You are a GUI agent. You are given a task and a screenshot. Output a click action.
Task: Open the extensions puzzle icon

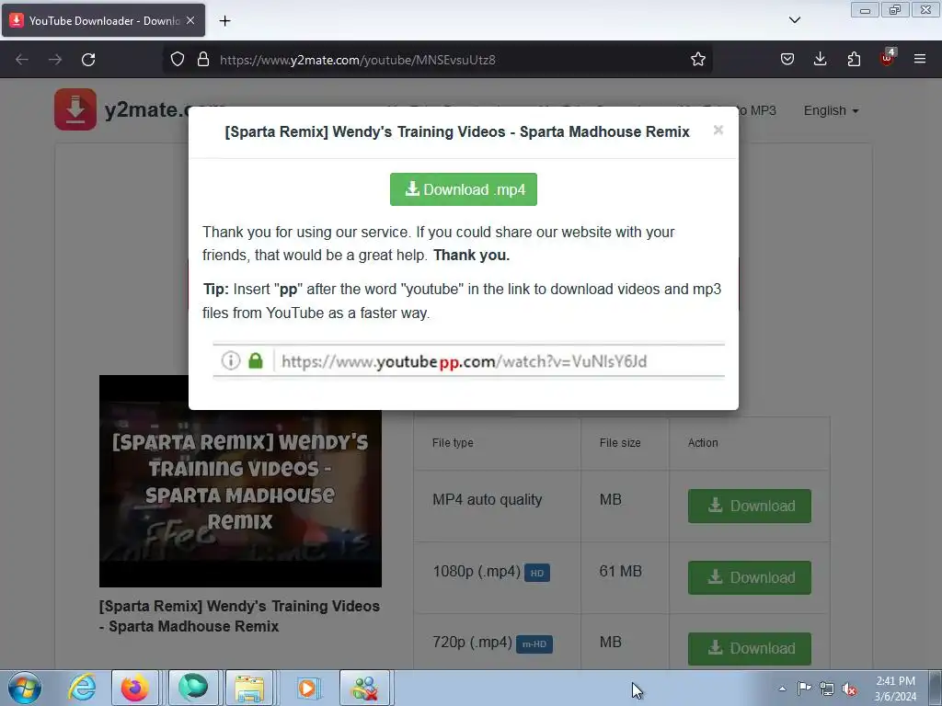[854, 60]
